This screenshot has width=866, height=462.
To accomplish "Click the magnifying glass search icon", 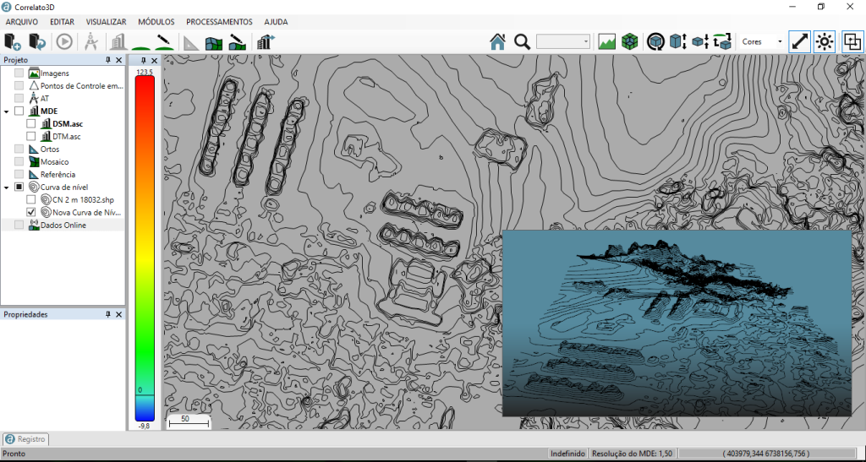I will click(x=522, y=41).
